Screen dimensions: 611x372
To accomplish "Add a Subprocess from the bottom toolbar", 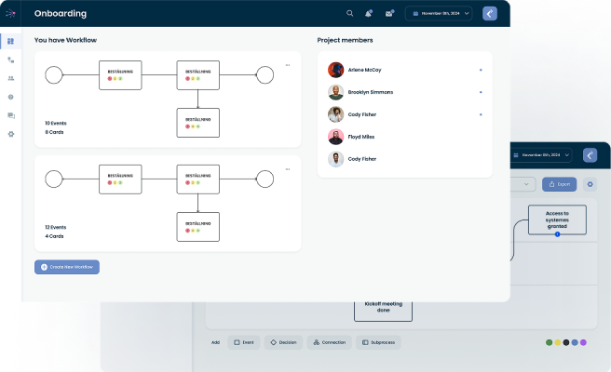I will [x=378, y=342].
